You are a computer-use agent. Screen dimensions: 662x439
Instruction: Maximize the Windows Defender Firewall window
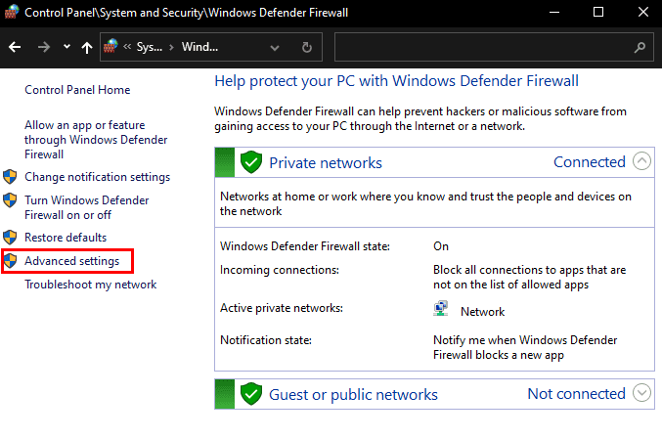click(x=598, y=12)
